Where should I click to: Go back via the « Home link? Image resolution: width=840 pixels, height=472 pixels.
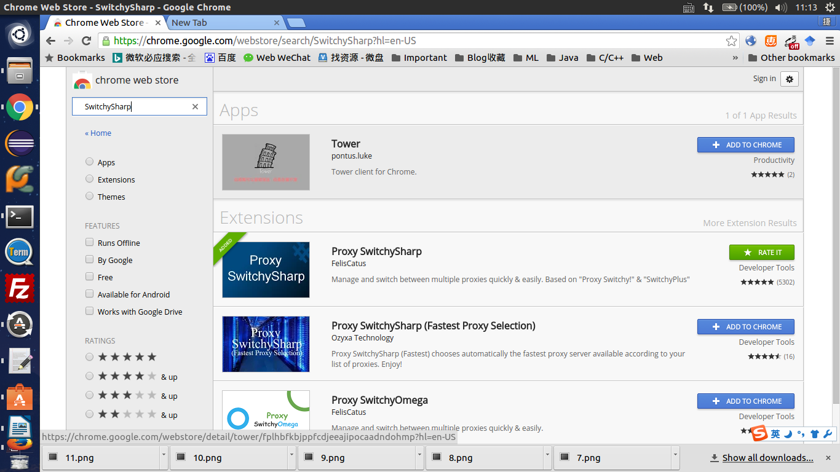[x=98, y=133]
